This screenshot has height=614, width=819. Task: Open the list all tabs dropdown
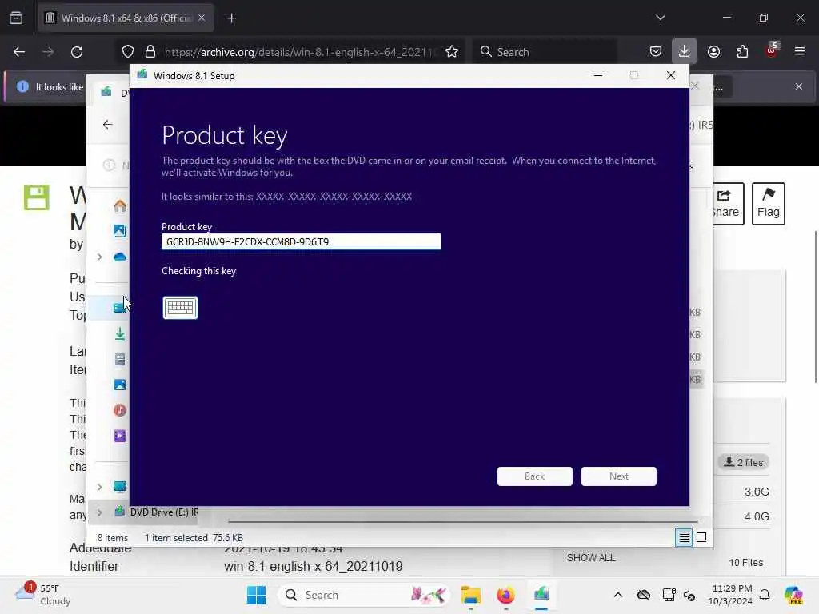tap(660, 18)
